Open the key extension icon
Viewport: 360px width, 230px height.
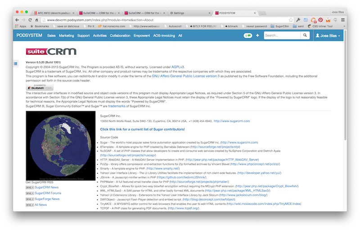coord(298,20)
